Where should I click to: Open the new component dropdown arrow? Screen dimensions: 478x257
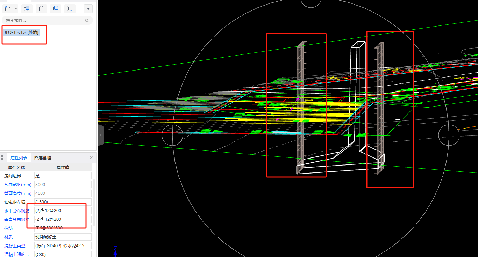click(x=16, y=9)
